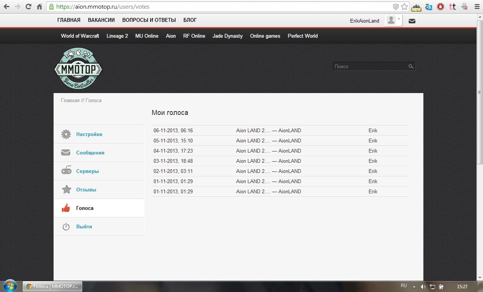
Task: Select Jade Dynasty in game navigation
Action: (228, 36)
